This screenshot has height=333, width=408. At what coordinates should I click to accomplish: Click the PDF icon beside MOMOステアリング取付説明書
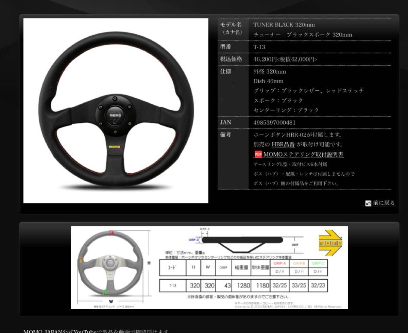coord(258,154)
